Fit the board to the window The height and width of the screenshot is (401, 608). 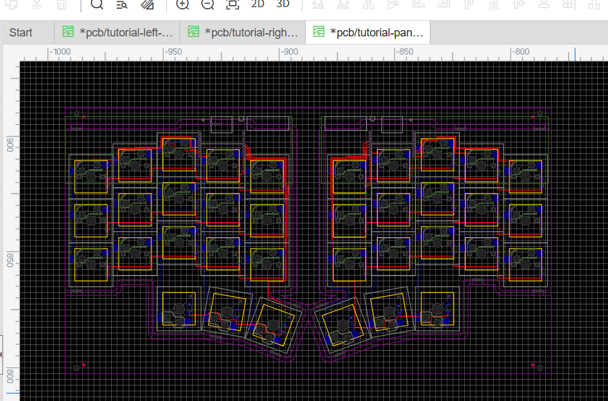coord(233,4)
